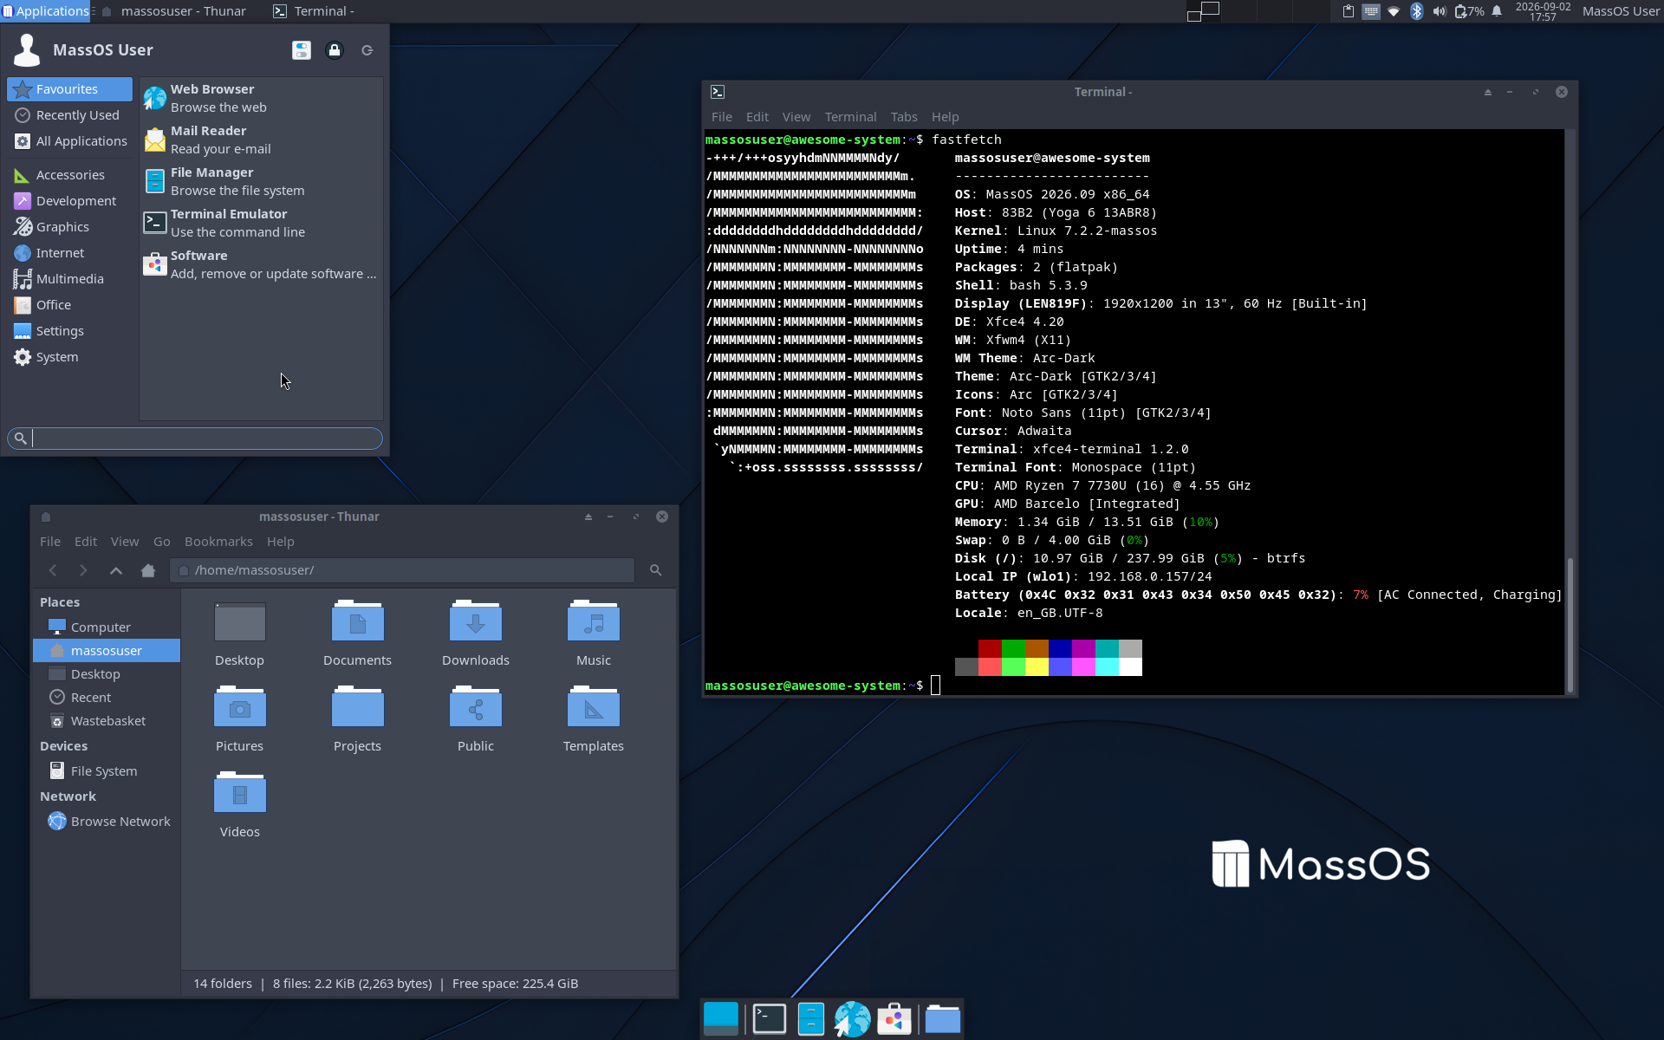This screenshot has width=1664, height=1040.
Task: Select the Pictures folder
Action: click(240, 708)
